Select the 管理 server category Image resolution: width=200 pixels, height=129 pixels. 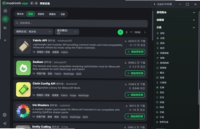(x=160, y=78)
